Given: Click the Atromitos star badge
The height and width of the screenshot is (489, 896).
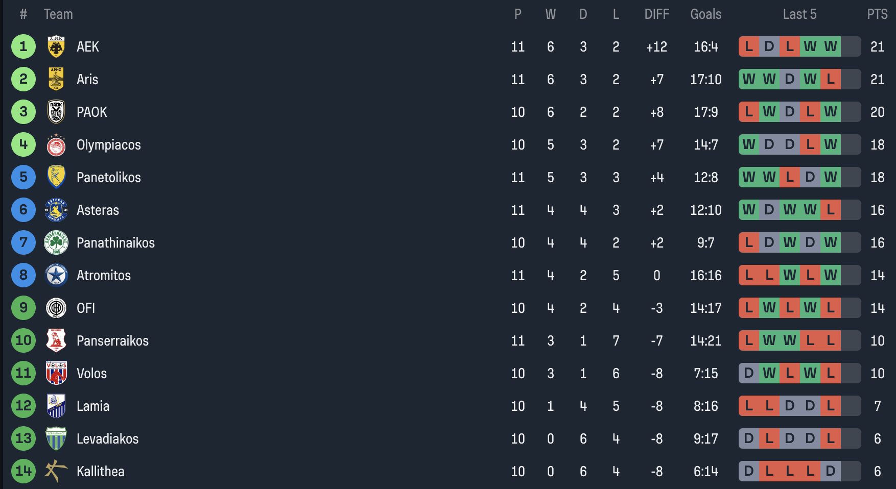Looking at the screenshot, I should tap(56, 275).
